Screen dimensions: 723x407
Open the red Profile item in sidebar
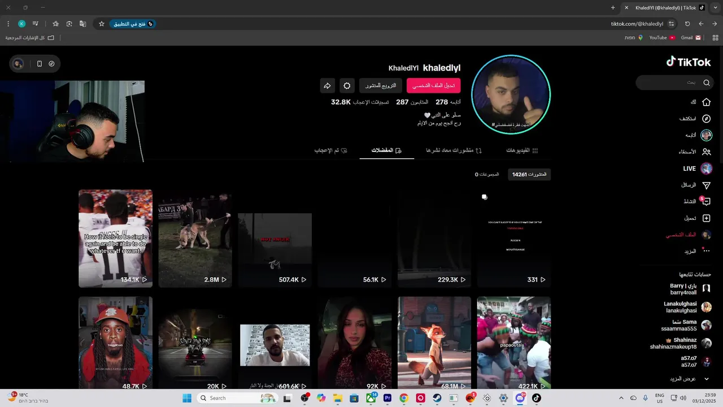(x=687, y=235)
